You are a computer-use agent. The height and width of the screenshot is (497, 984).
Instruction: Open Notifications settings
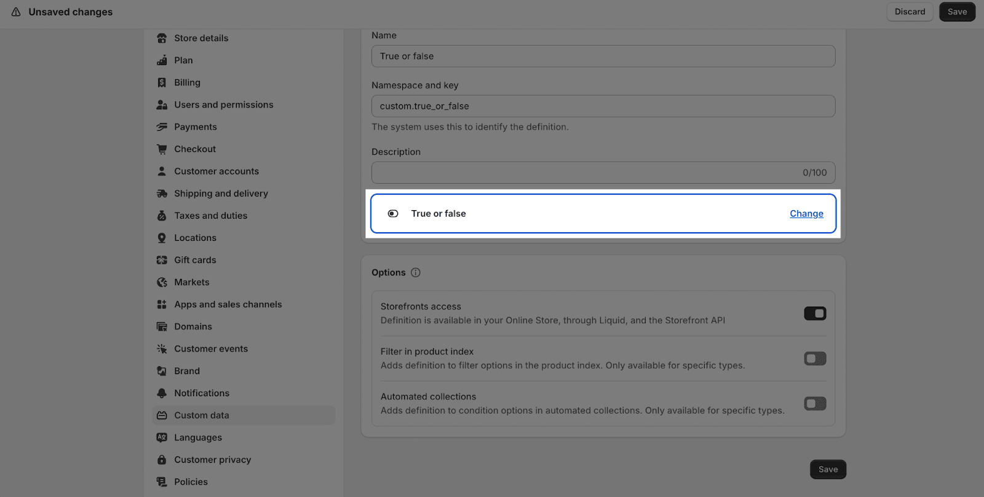tap(244, 393)
